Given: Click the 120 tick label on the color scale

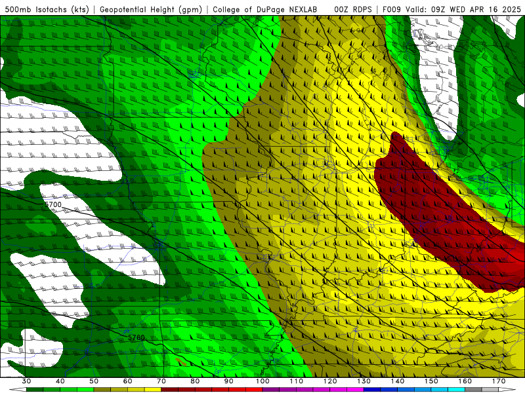Looking at the screenshot, I should tap(330, 381).
